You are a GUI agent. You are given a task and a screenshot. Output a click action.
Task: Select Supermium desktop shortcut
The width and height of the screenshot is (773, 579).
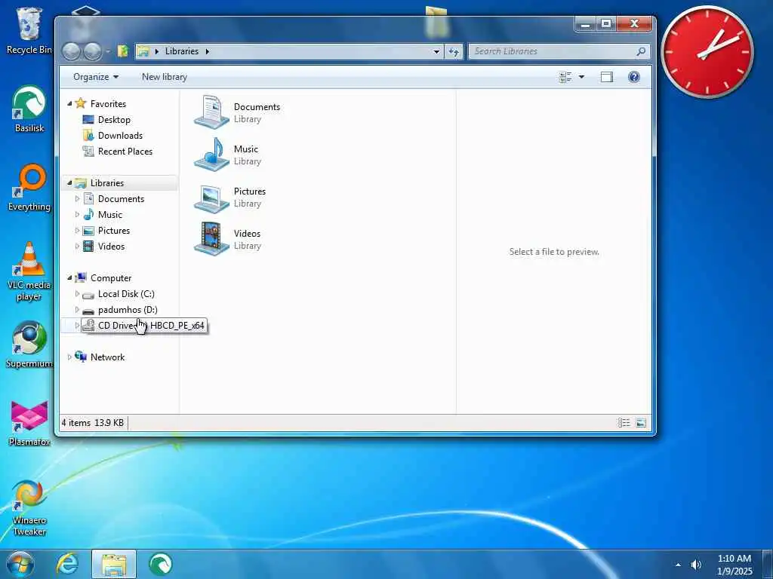point(29,344)
